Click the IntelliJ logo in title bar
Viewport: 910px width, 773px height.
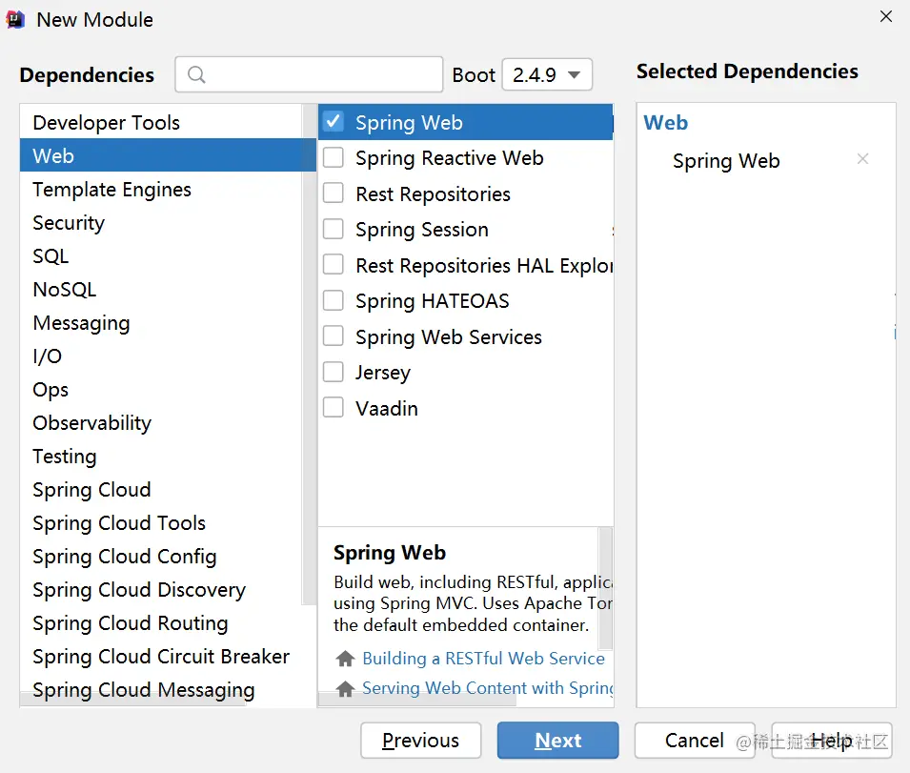[16, 19]
